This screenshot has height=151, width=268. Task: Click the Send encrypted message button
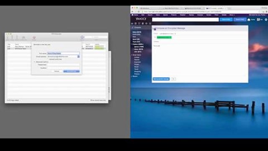(161, 79)
